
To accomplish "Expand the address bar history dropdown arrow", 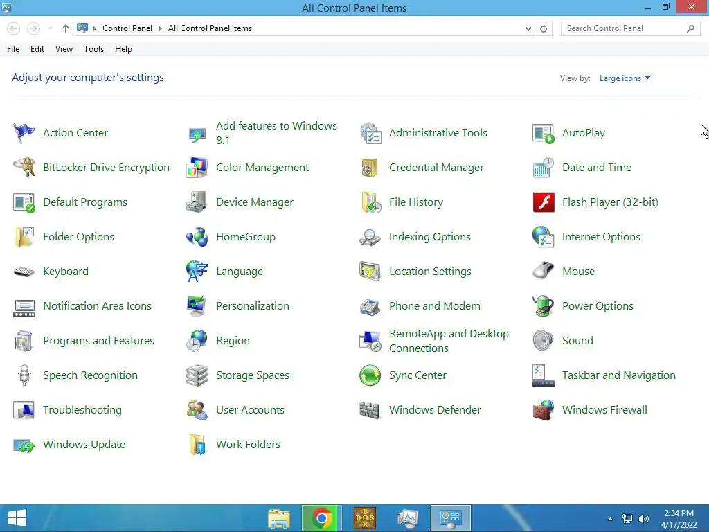I will [x=528, y=28].
